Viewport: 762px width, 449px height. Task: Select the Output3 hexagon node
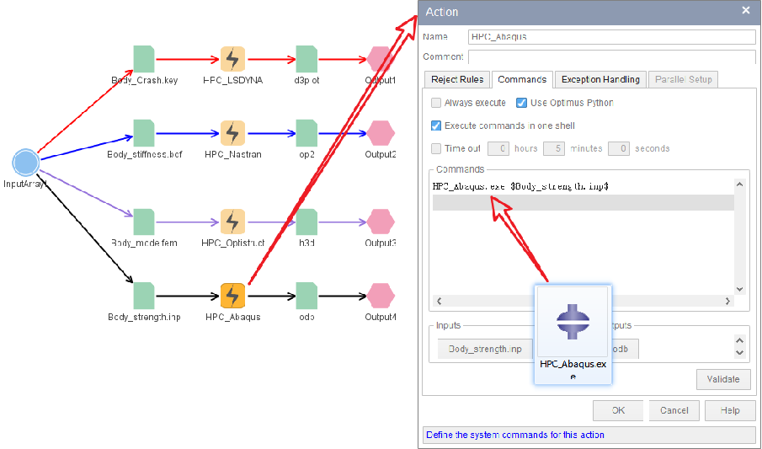click(381, 222)
